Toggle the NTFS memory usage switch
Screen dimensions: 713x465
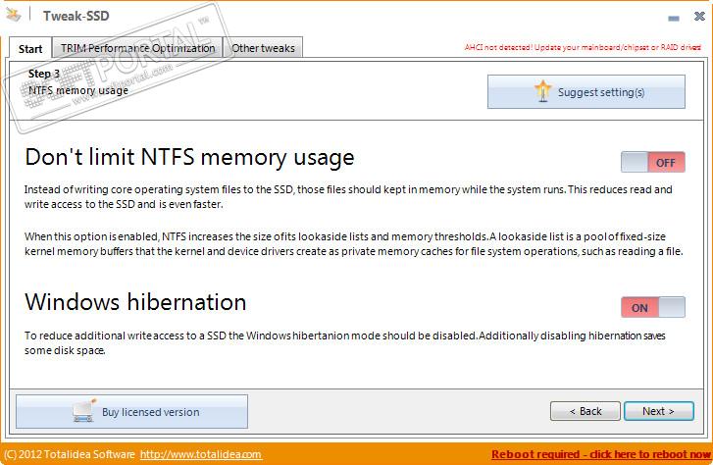pyautogui.click(x=652, y=163)
